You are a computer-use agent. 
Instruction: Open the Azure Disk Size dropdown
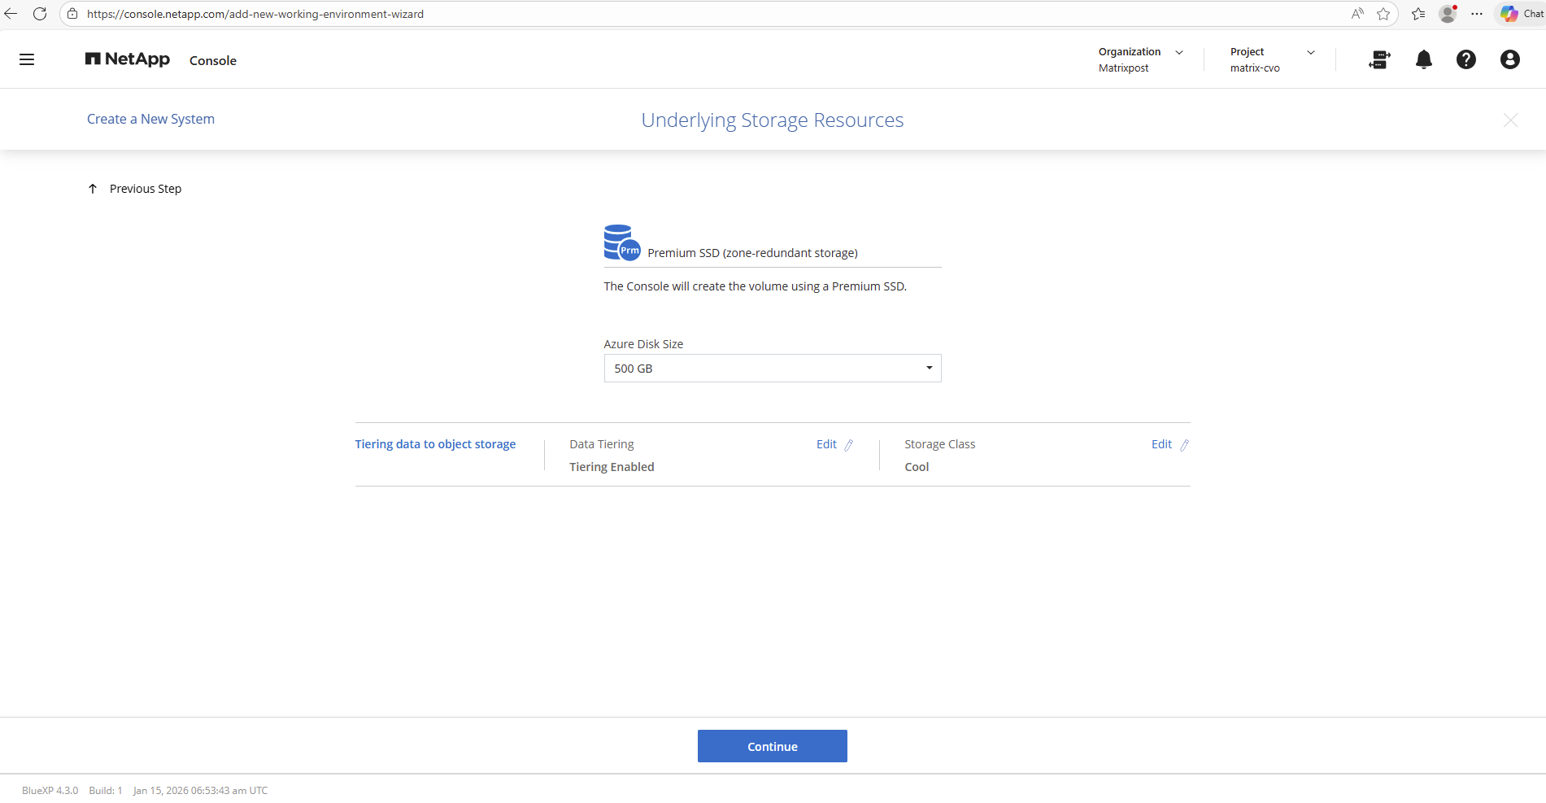[x=772, y=369]
